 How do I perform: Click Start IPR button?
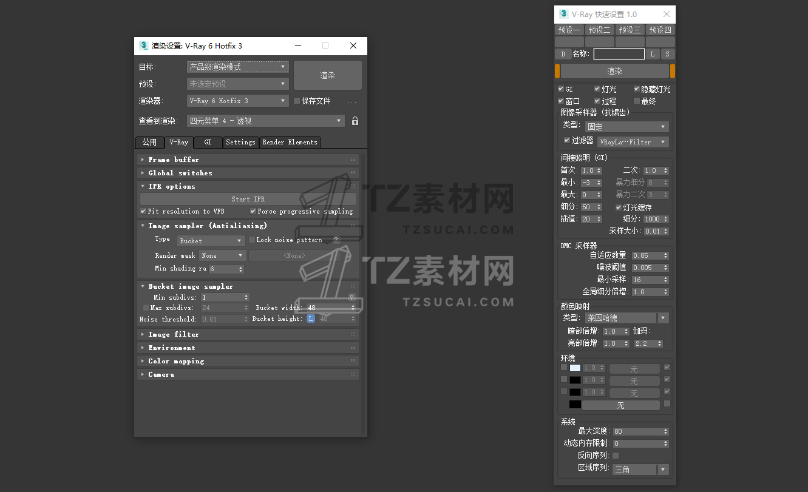click(x=248, y=199)
